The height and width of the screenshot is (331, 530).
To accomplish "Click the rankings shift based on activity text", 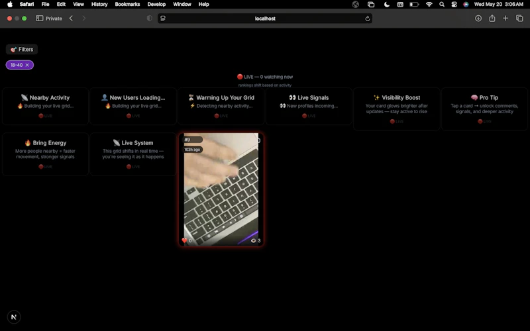I will tap(264, 85).
